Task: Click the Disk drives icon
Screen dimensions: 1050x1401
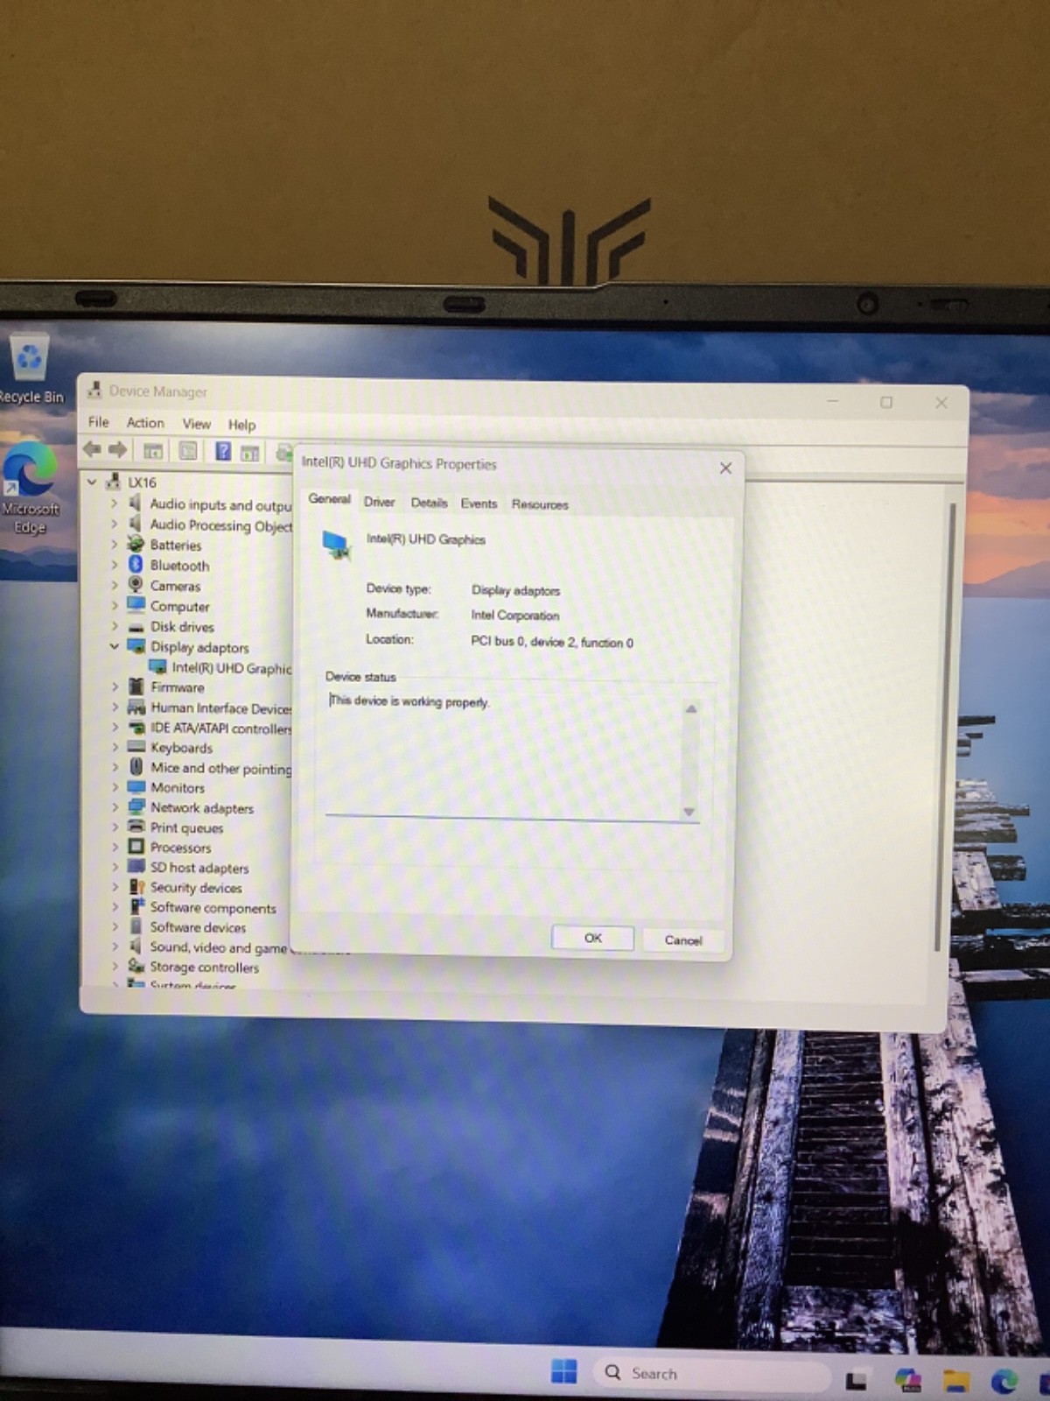Action: pyautogui.click(x=136, y=627)
